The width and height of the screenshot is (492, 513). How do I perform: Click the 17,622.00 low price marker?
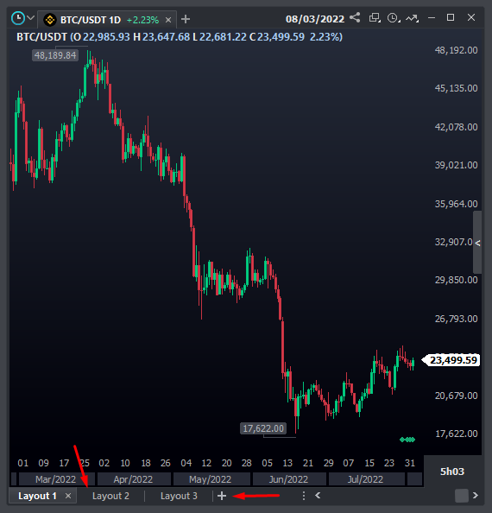(x=263, y=428)
